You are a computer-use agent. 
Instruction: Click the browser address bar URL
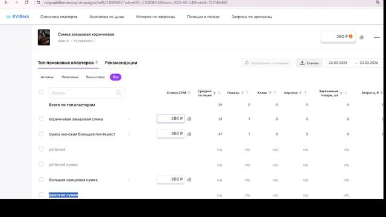tap(136, 2)
